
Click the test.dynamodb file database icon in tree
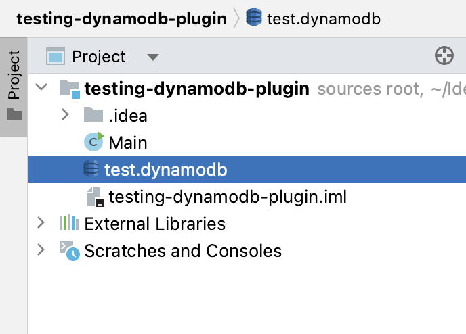(x=91, y=168)
